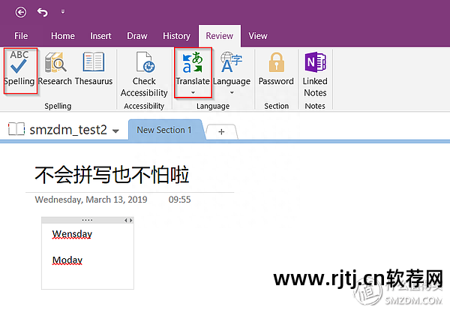Add a new section with plus tab
Viewport: 450px width, 313px height.
(x=221, y=132)
